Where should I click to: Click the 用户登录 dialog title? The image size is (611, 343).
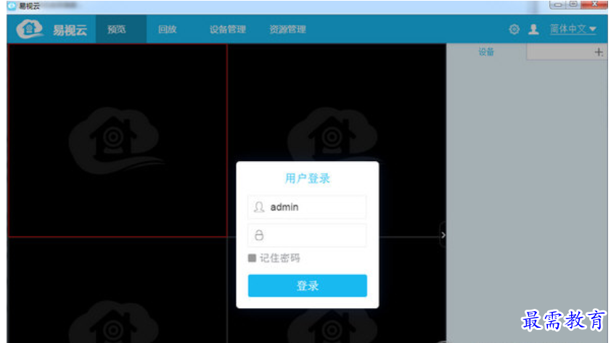(308, 178)
